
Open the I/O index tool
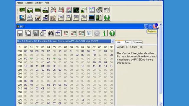(x=61, y=10)
